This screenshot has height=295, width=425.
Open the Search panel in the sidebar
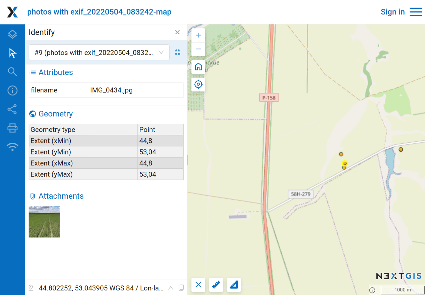[x=12, y=72]
